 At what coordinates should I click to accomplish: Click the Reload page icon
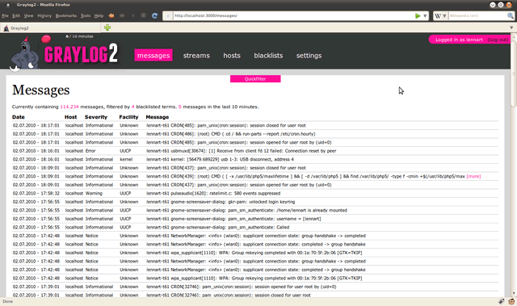point(154,15)
